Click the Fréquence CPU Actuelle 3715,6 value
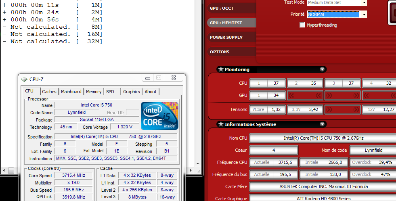Screen dimensions: 396x201 (274, 162)
